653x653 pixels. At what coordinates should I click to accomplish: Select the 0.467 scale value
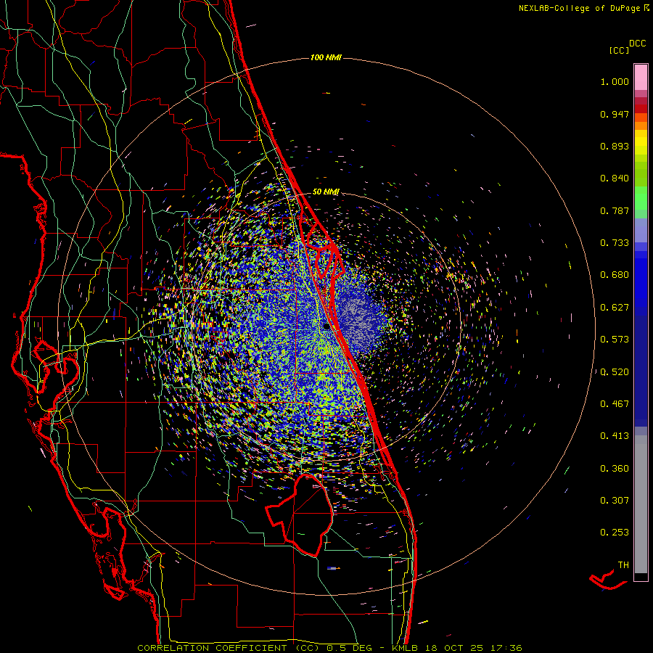615,404
